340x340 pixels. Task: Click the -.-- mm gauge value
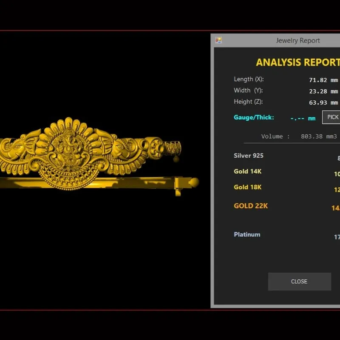pyautogui.click(x=303, y=119)
